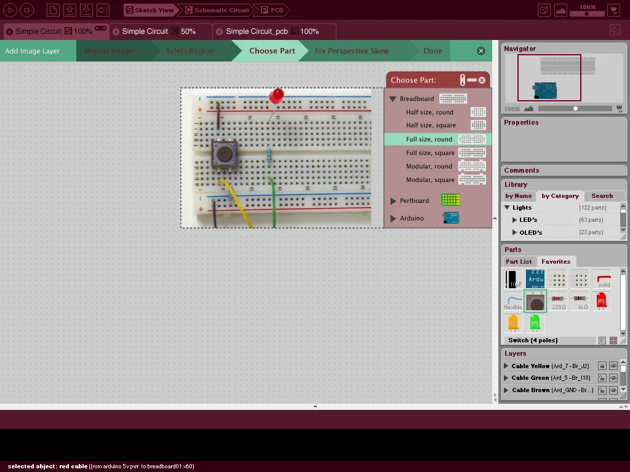Click the upload arrow toolbar icon
The width and height of the screenshot is (630, 472).
coord(70,10)
